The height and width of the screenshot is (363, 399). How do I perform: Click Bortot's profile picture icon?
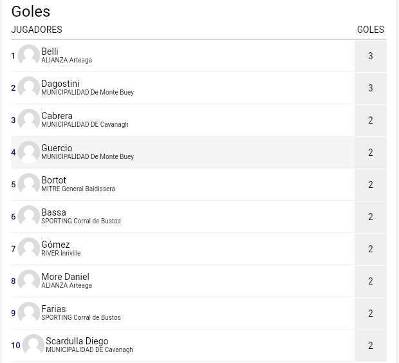coord(29,184)
